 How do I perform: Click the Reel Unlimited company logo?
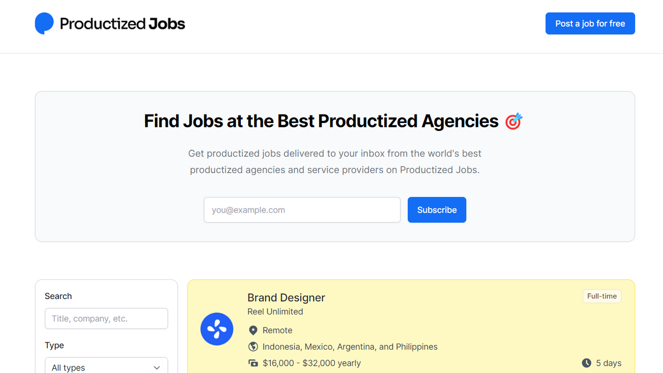point(217,329)
